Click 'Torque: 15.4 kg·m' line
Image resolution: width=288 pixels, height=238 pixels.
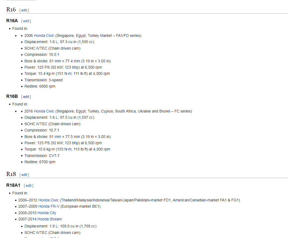pos(67,73)
